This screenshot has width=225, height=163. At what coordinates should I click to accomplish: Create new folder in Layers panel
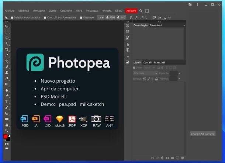click(173, 158)
